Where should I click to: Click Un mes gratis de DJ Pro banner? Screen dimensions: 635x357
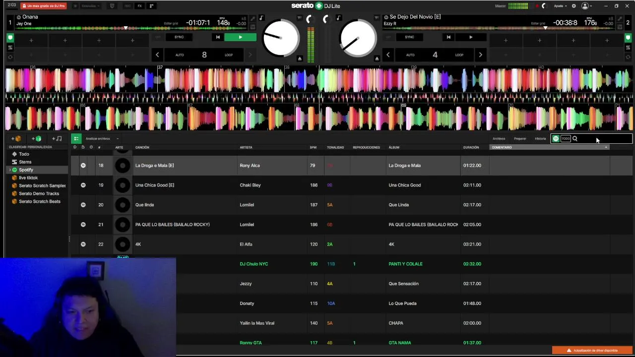click(x=44, y=6)
